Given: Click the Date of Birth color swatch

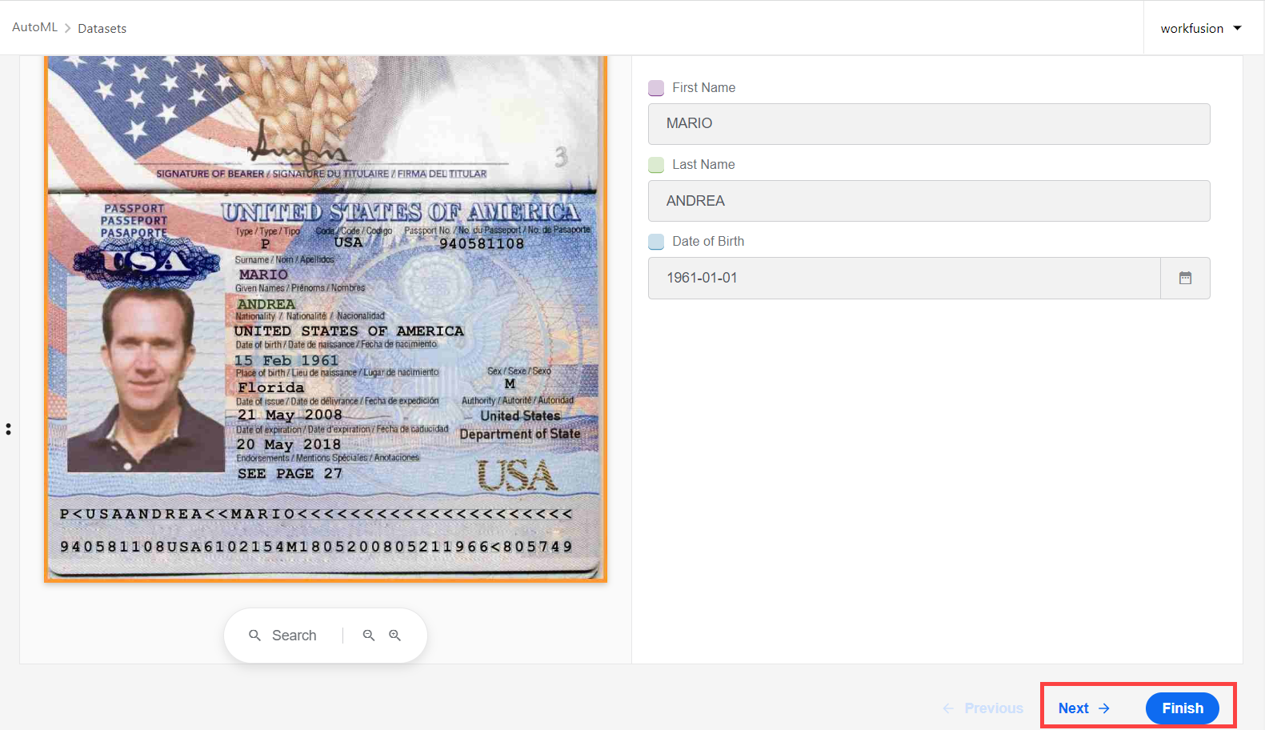Looking at the screenshot, I should click(656, 242).
